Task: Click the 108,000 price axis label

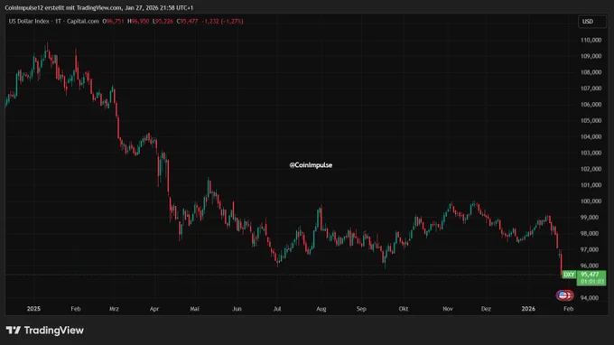Action: pyautogui.click(x=591, y=72)
